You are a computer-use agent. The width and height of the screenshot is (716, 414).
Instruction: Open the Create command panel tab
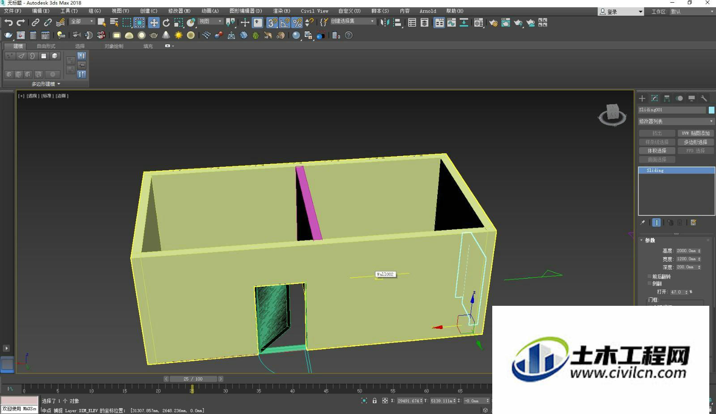pyautogui.click(x=642, y=98)
